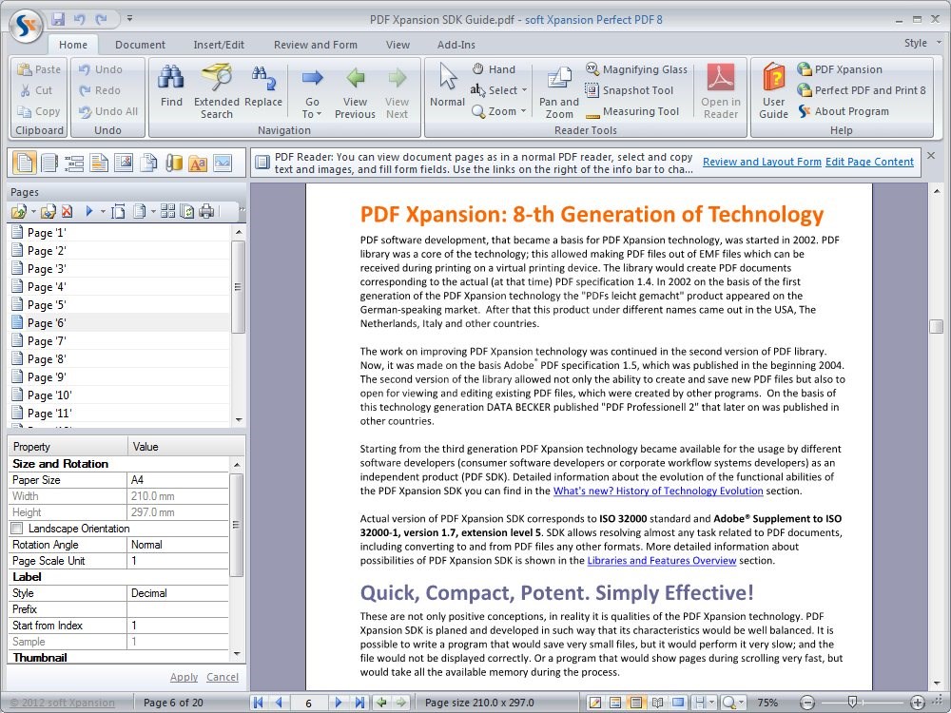Click the Edit Page Content link
The image size is (951, 713).
coord(869,162)
